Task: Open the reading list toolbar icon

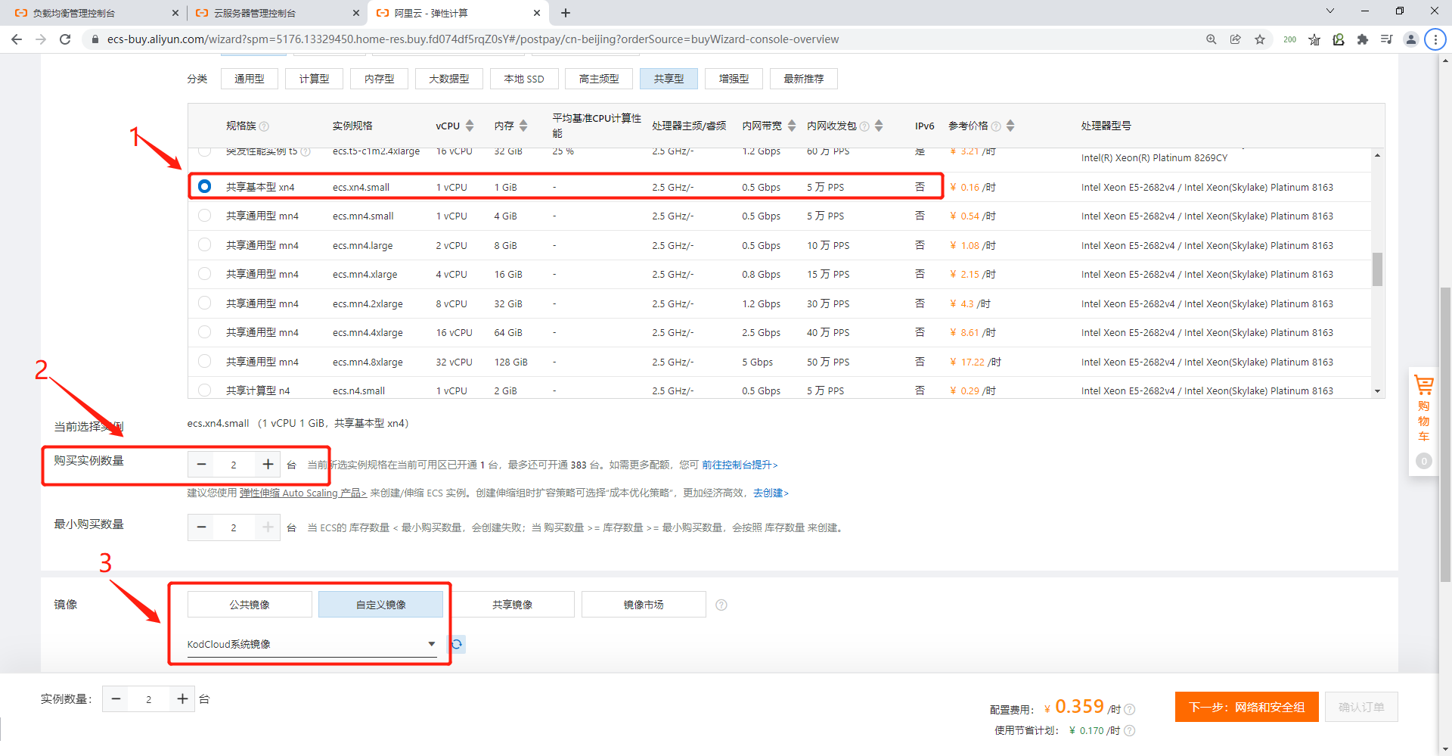Action: tap(1387, 39)
